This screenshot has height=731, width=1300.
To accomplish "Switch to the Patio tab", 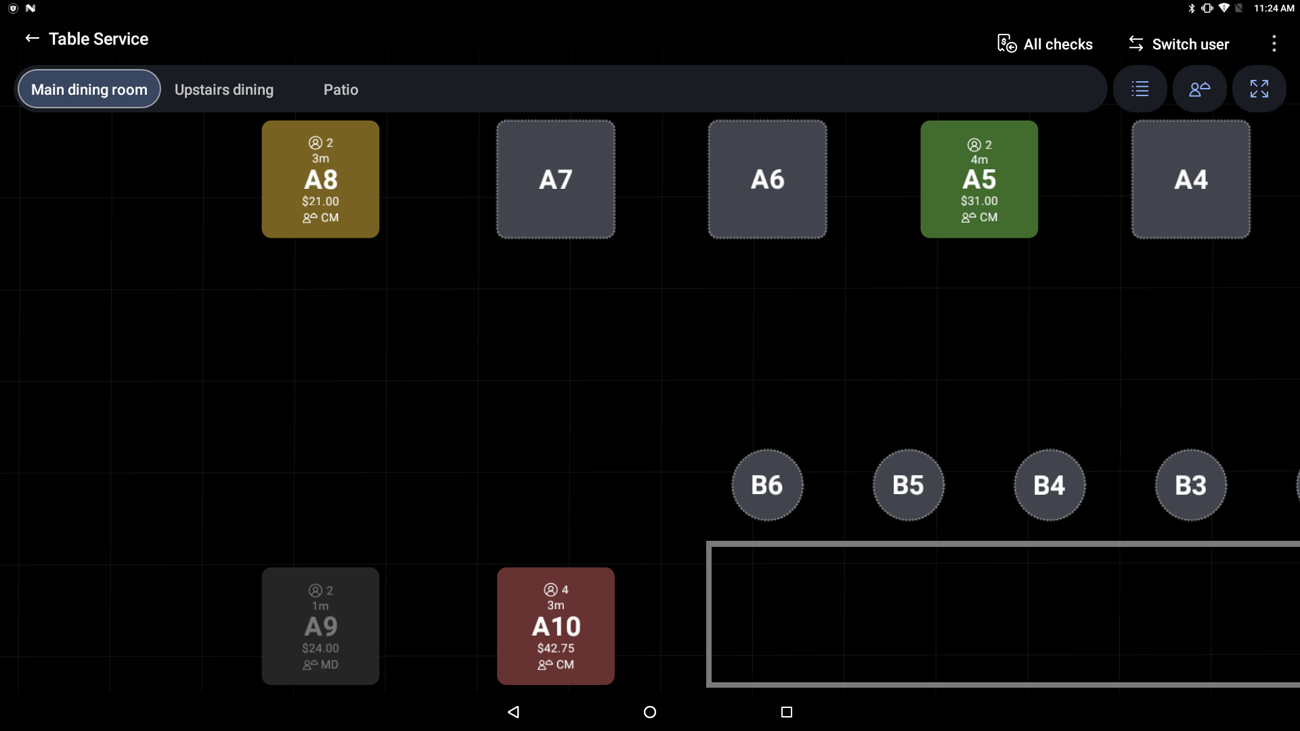I will click(x=341, y=89).
